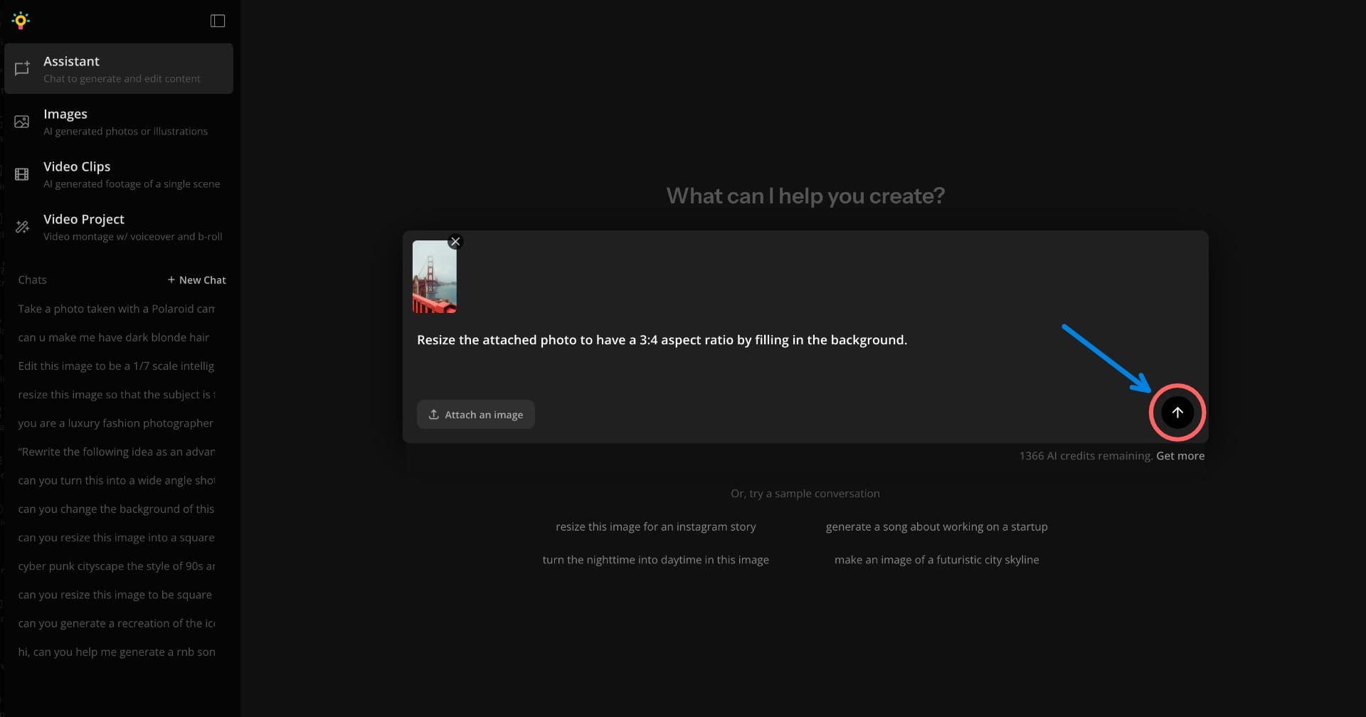Open the Assistant chat section
The height and width of the screenshot is (717, 1366).
(x=119, y=68)
